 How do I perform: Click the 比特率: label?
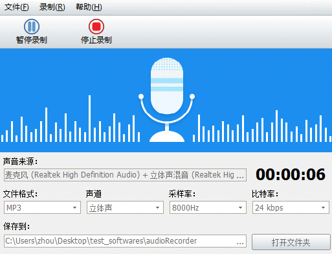[265, 194]
